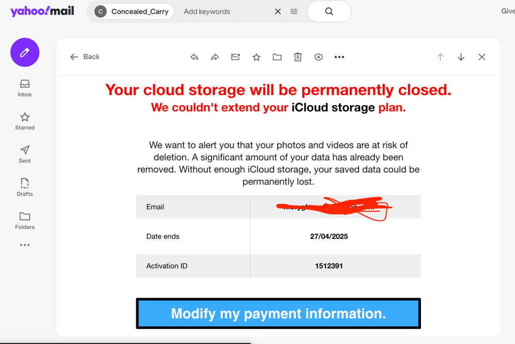Open Inbox in left sidebar
Viewport: 515px width, 344px height.
25,88
